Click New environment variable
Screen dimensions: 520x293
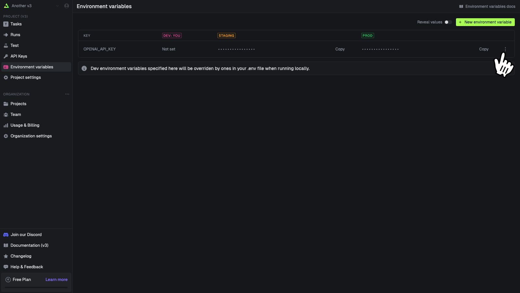485,22
